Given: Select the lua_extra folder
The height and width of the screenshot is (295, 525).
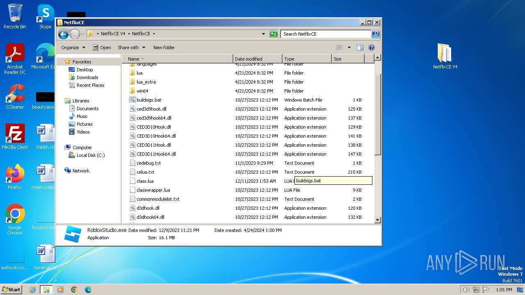Looking at the screenshot, I should coord(146,82).
